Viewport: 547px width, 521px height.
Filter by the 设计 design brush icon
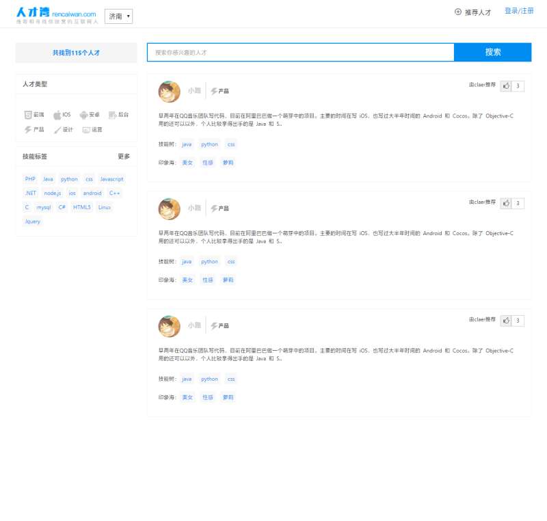pyautogui.click(x=57, y=129)
